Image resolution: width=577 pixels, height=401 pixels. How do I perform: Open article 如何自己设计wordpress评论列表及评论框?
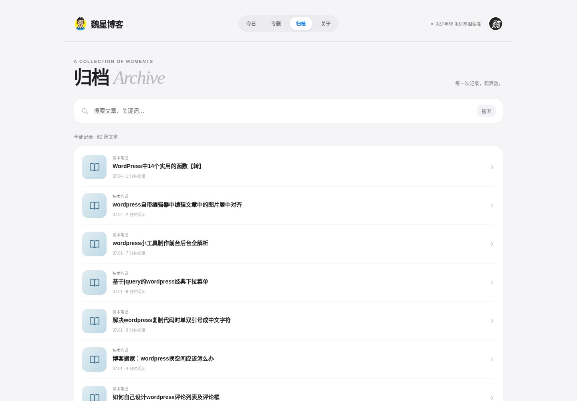[166, 397]
